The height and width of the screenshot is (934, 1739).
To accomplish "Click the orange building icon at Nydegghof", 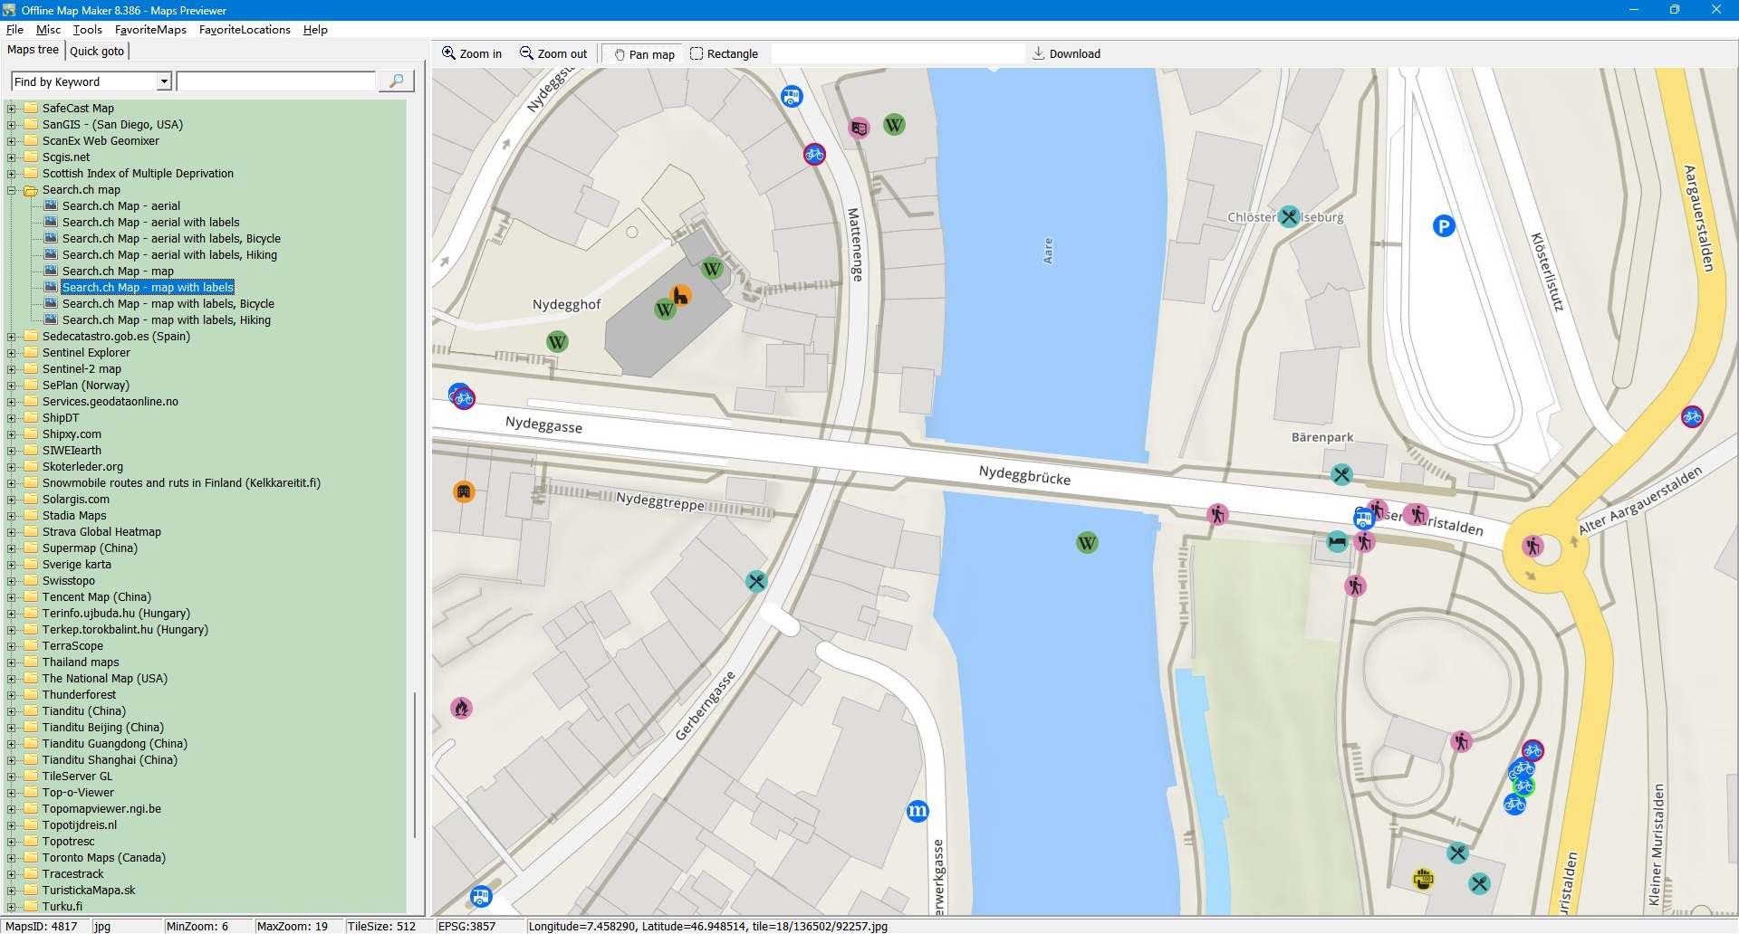I will [680, 295].
